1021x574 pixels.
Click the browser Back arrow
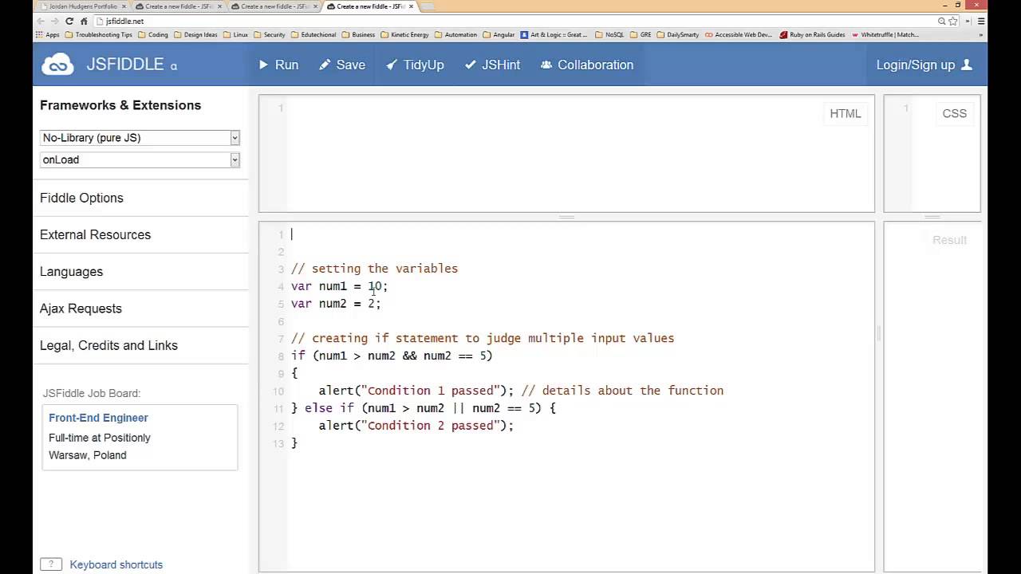(x=41, y=21)
